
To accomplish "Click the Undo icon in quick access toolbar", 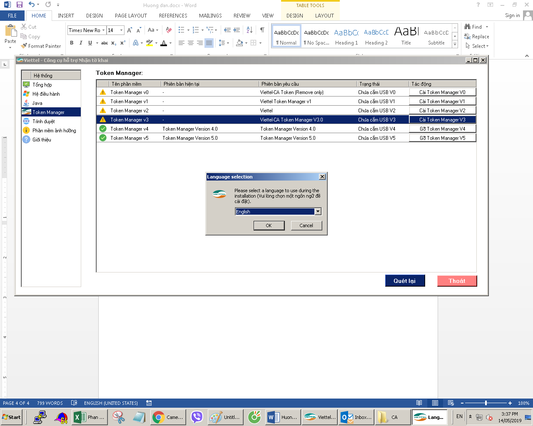I will (32, 5).
